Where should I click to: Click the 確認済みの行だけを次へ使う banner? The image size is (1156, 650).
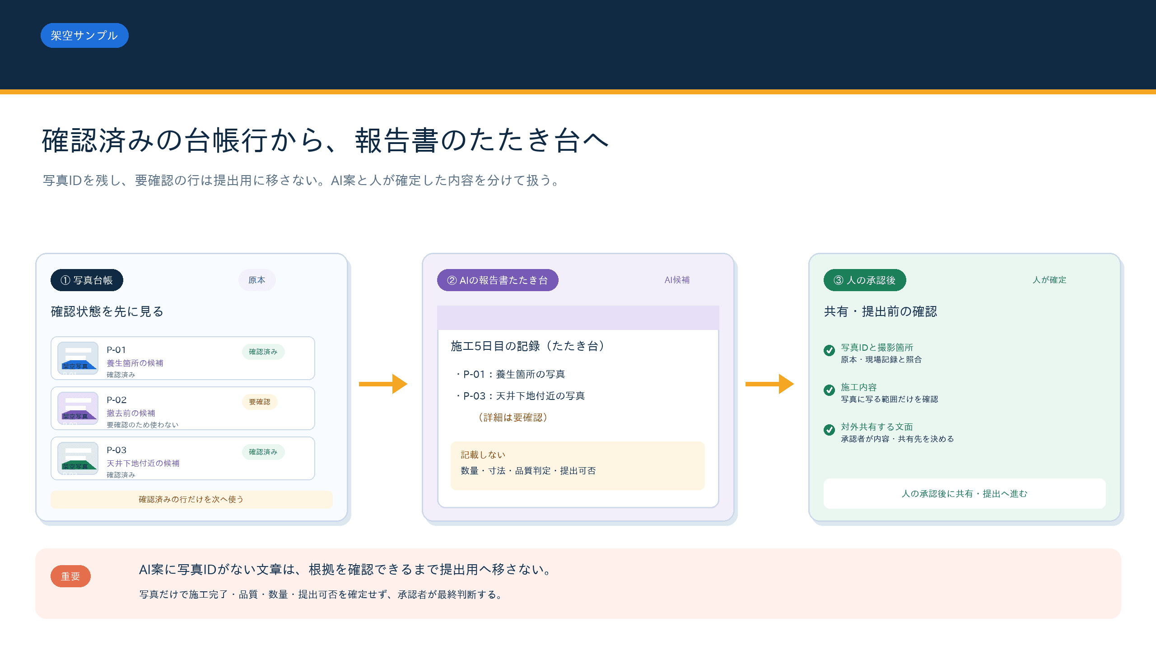click(191, 499)
